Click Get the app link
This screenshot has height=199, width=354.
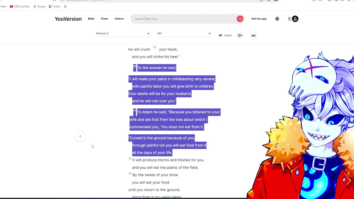click(259, 19)
